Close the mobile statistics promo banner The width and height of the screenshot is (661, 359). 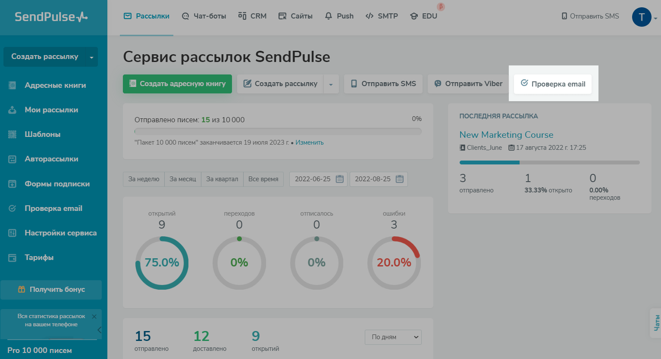(94, 316)
